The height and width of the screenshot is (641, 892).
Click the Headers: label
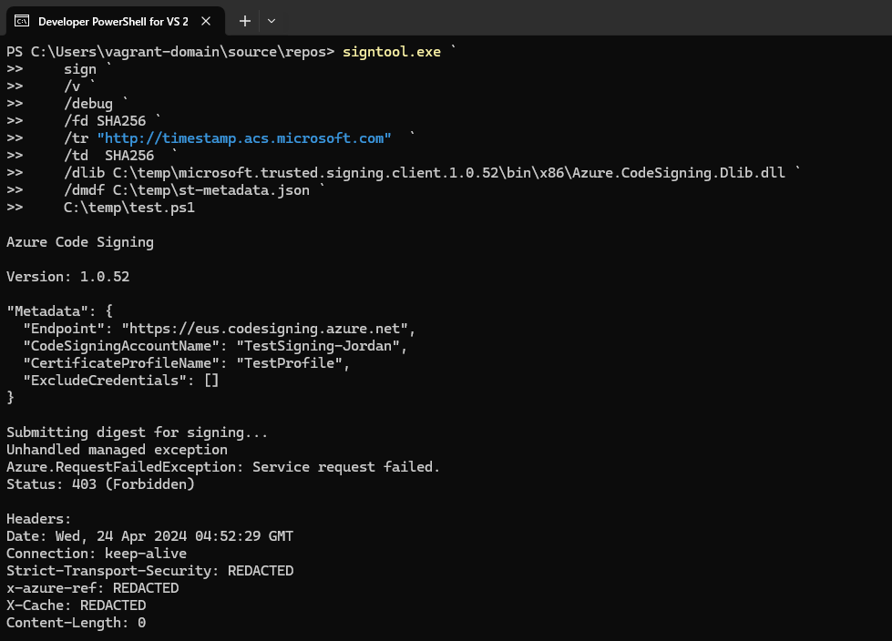38,519
